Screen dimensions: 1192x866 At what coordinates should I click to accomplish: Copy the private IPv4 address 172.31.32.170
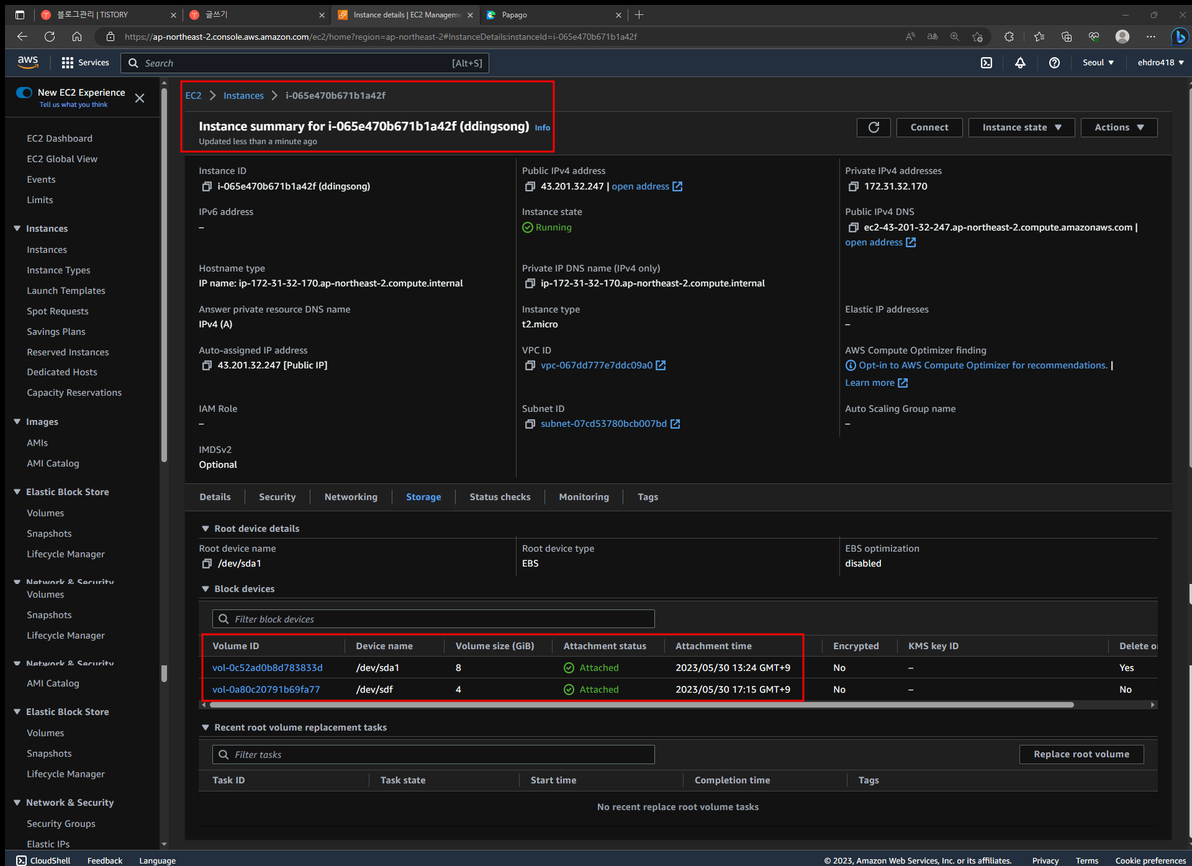coord(853,186)
